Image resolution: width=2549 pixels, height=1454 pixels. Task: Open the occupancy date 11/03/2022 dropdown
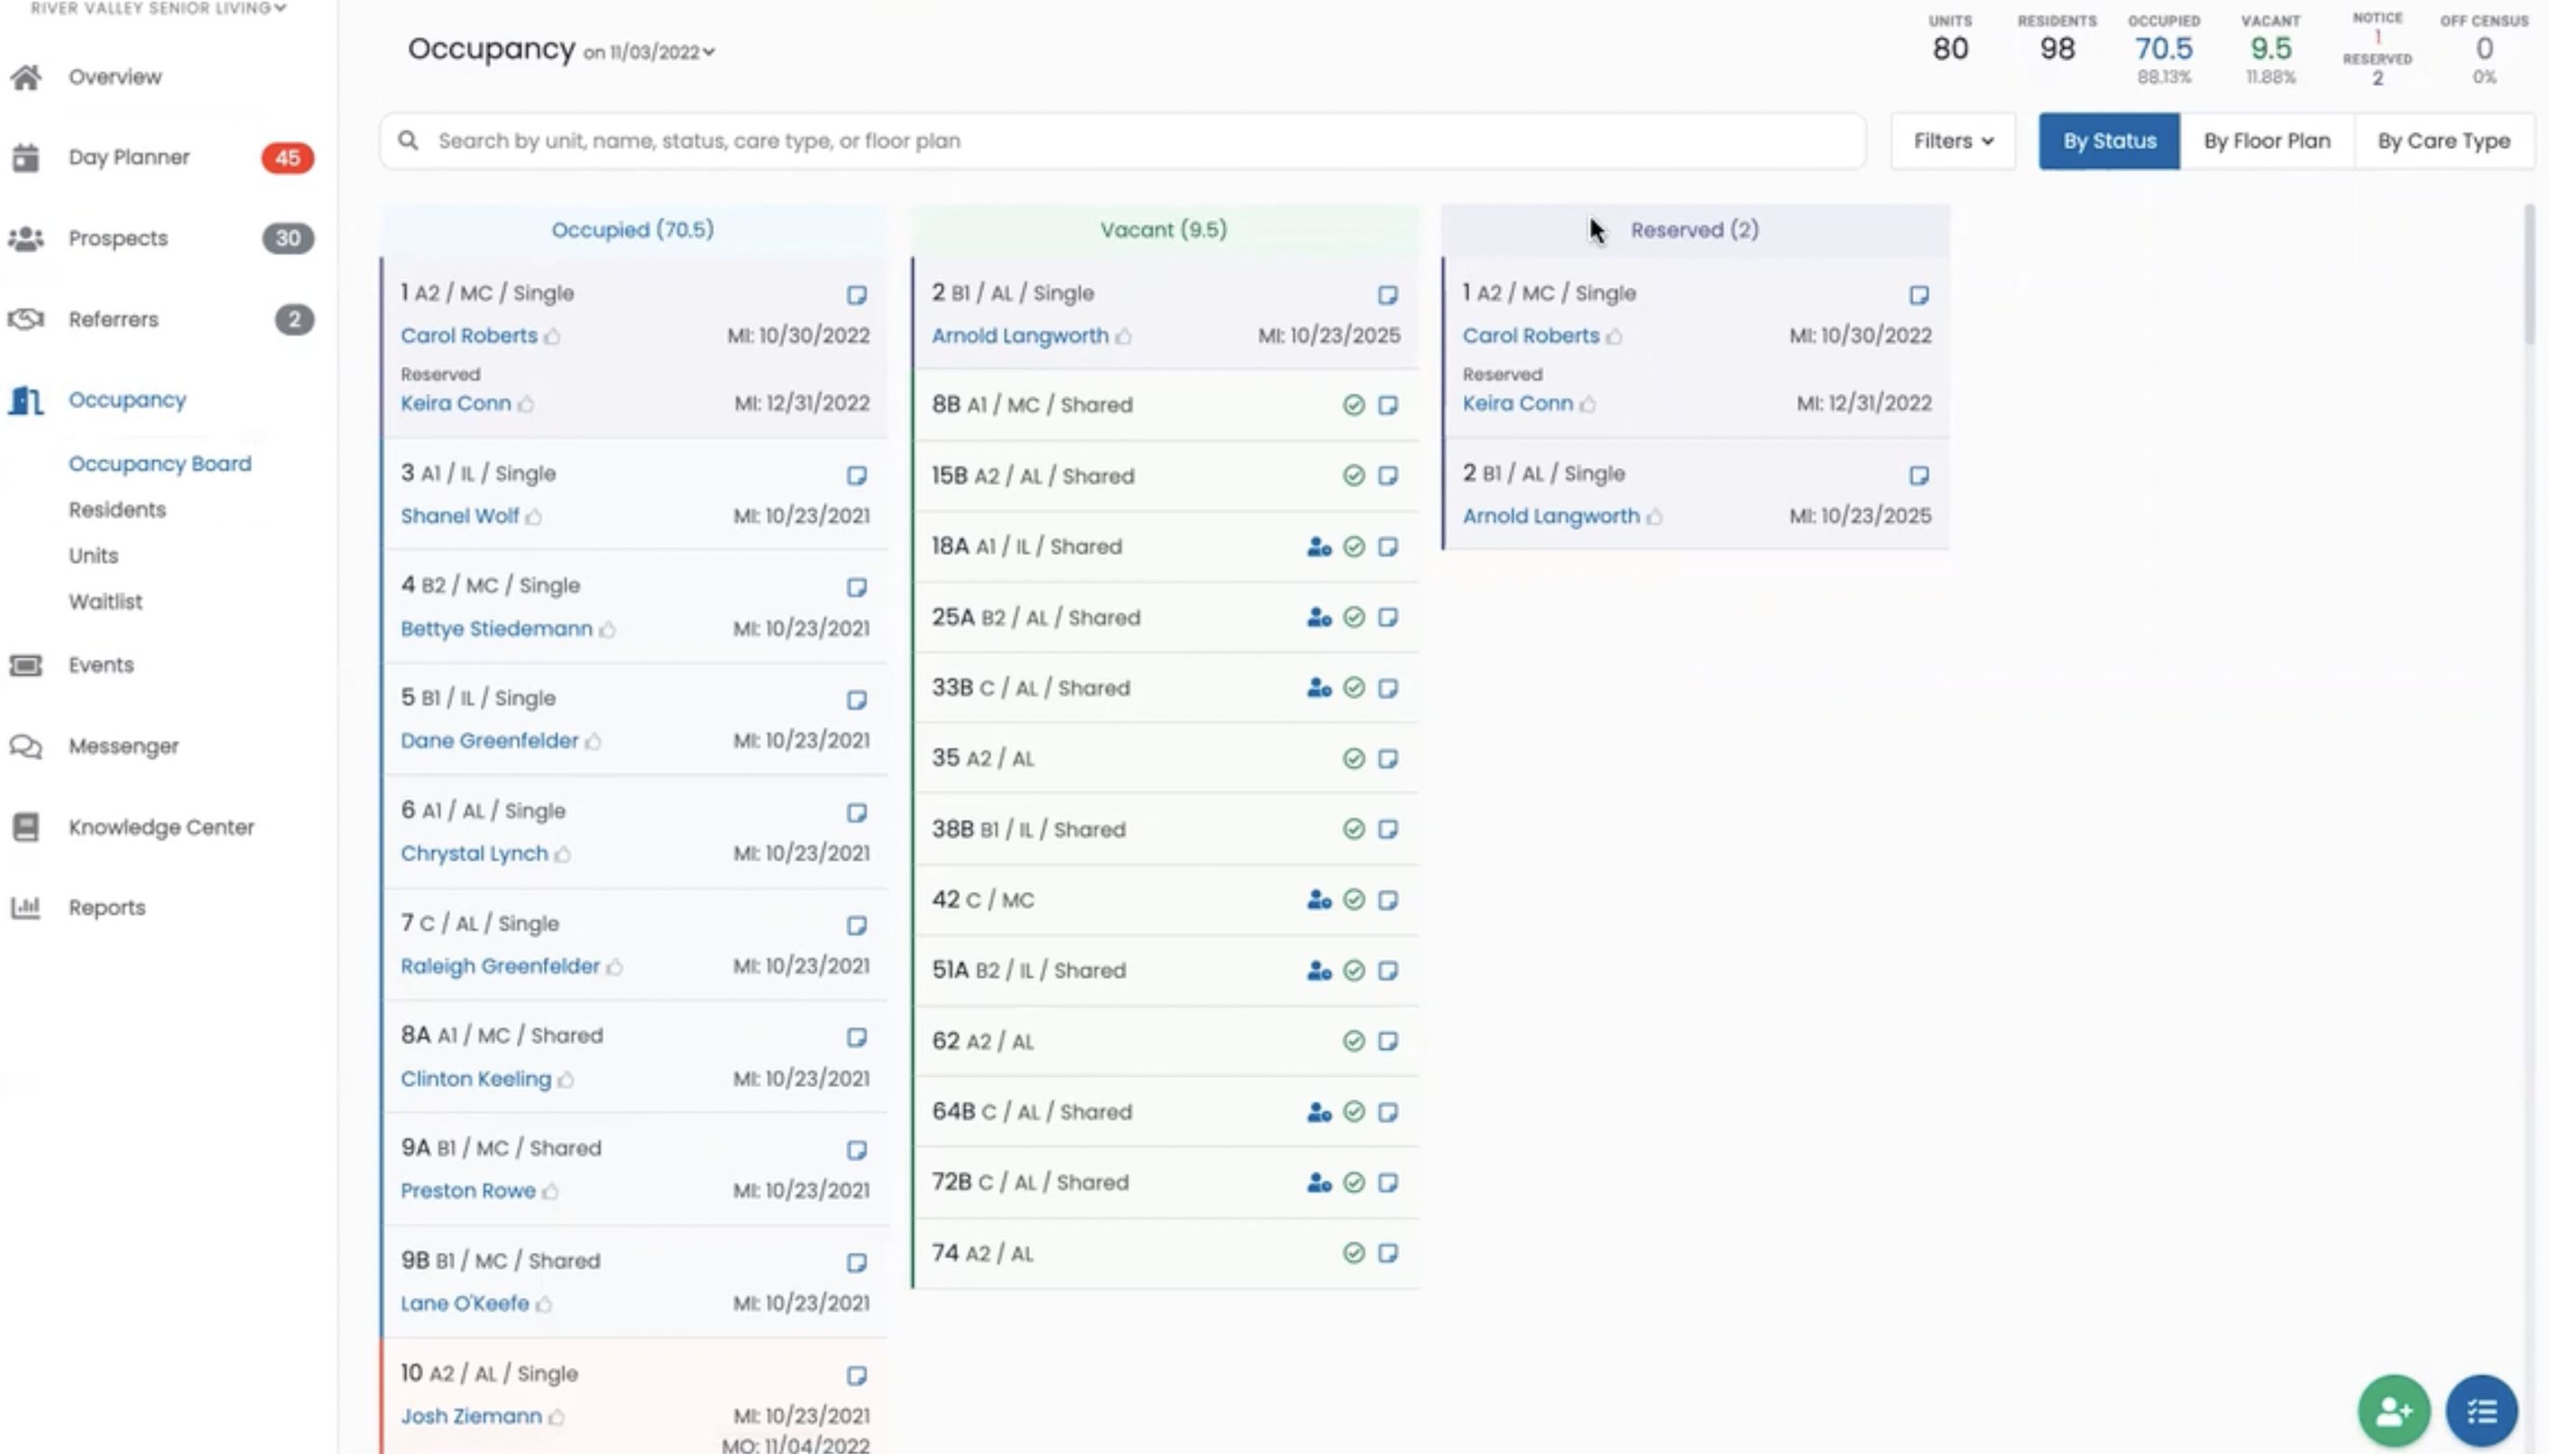point(649,53)
